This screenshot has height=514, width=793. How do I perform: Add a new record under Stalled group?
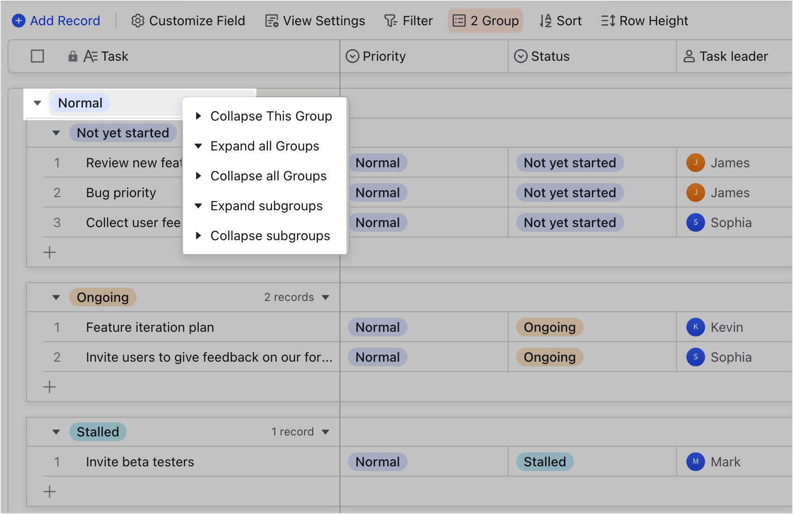point(49,492)
